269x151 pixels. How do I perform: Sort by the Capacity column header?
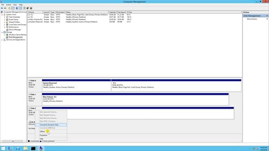[112, 12]
